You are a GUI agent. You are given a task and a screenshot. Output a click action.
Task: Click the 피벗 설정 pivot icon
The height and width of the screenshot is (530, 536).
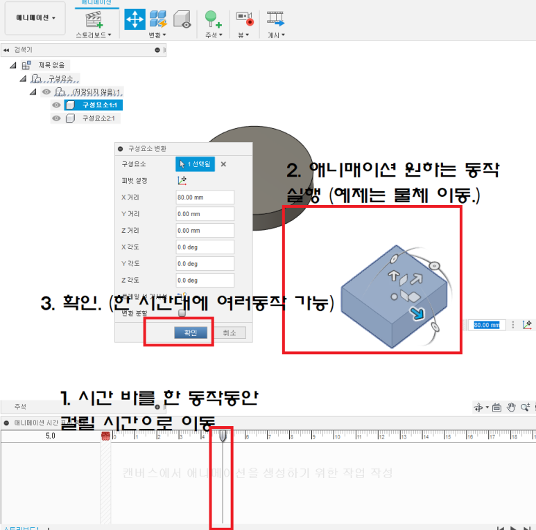pos(182,181)
